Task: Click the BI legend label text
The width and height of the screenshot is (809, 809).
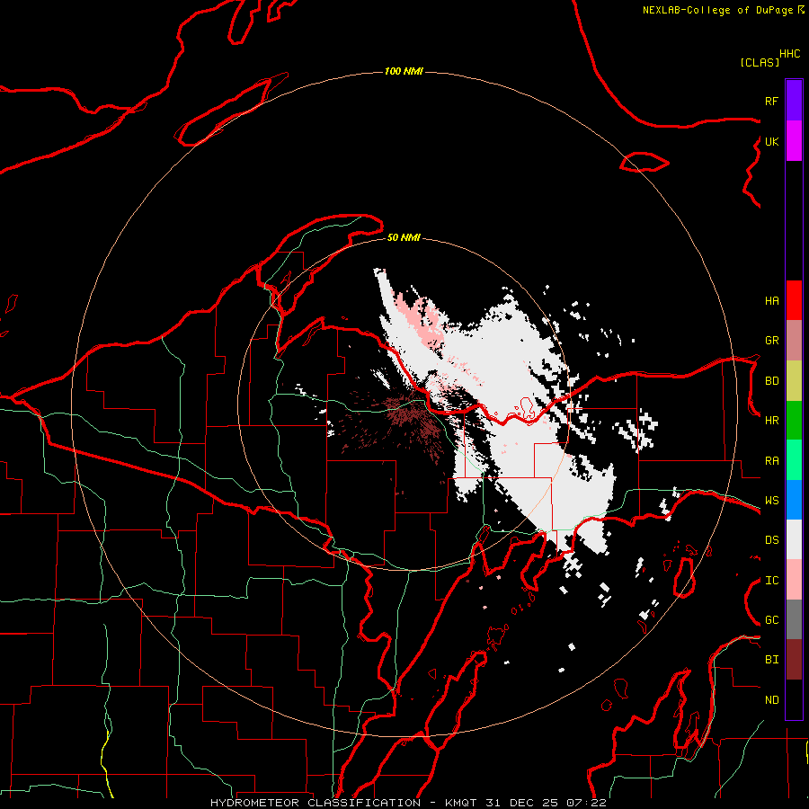Action: tap(771, 660)
